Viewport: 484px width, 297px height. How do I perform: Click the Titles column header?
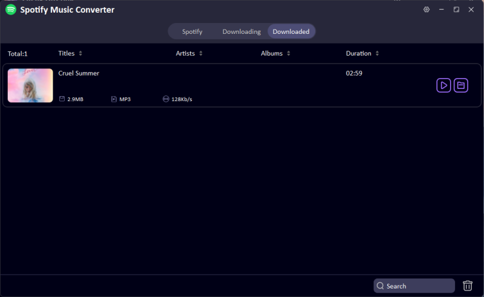tap(67, 53)
